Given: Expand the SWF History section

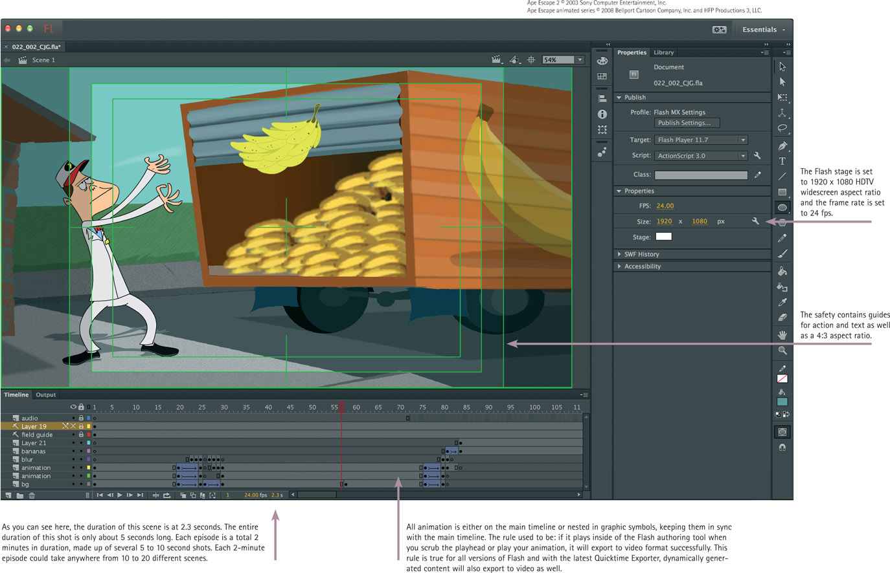Looking at the screenshot, I should click(619, 254).
